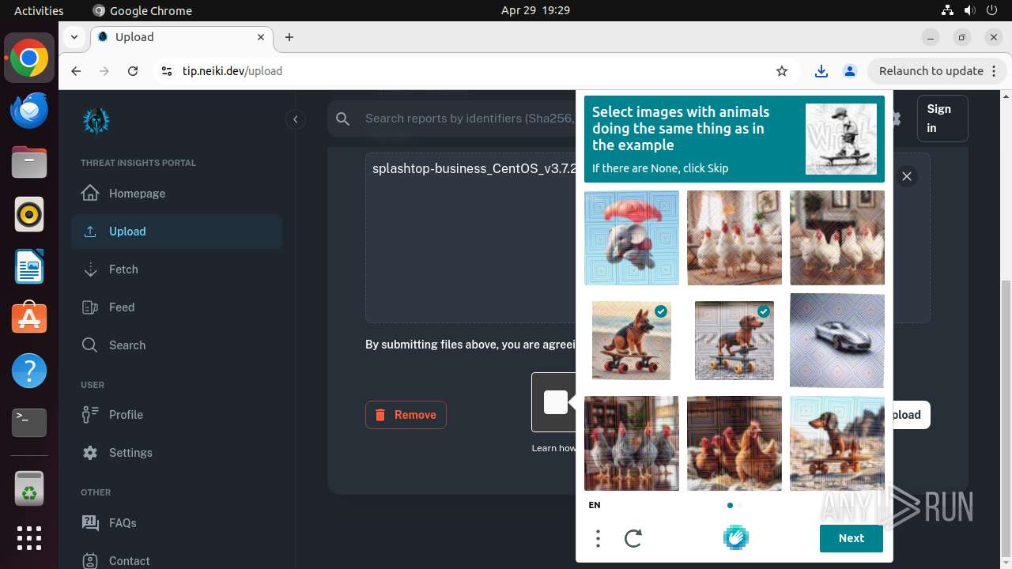The width and height of the screenshot is (1012, 569).
Task: Open the Contact page
Action: [x=176, y=560]
